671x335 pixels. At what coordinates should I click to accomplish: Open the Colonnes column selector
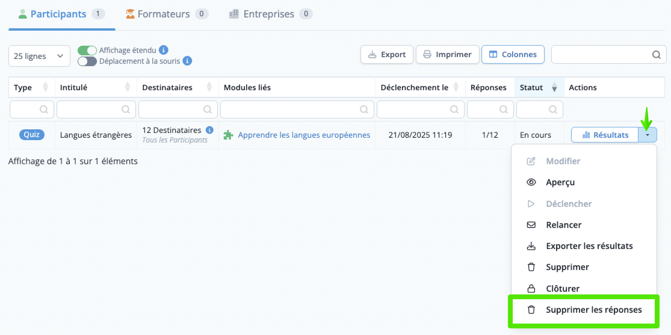point(513,54)
